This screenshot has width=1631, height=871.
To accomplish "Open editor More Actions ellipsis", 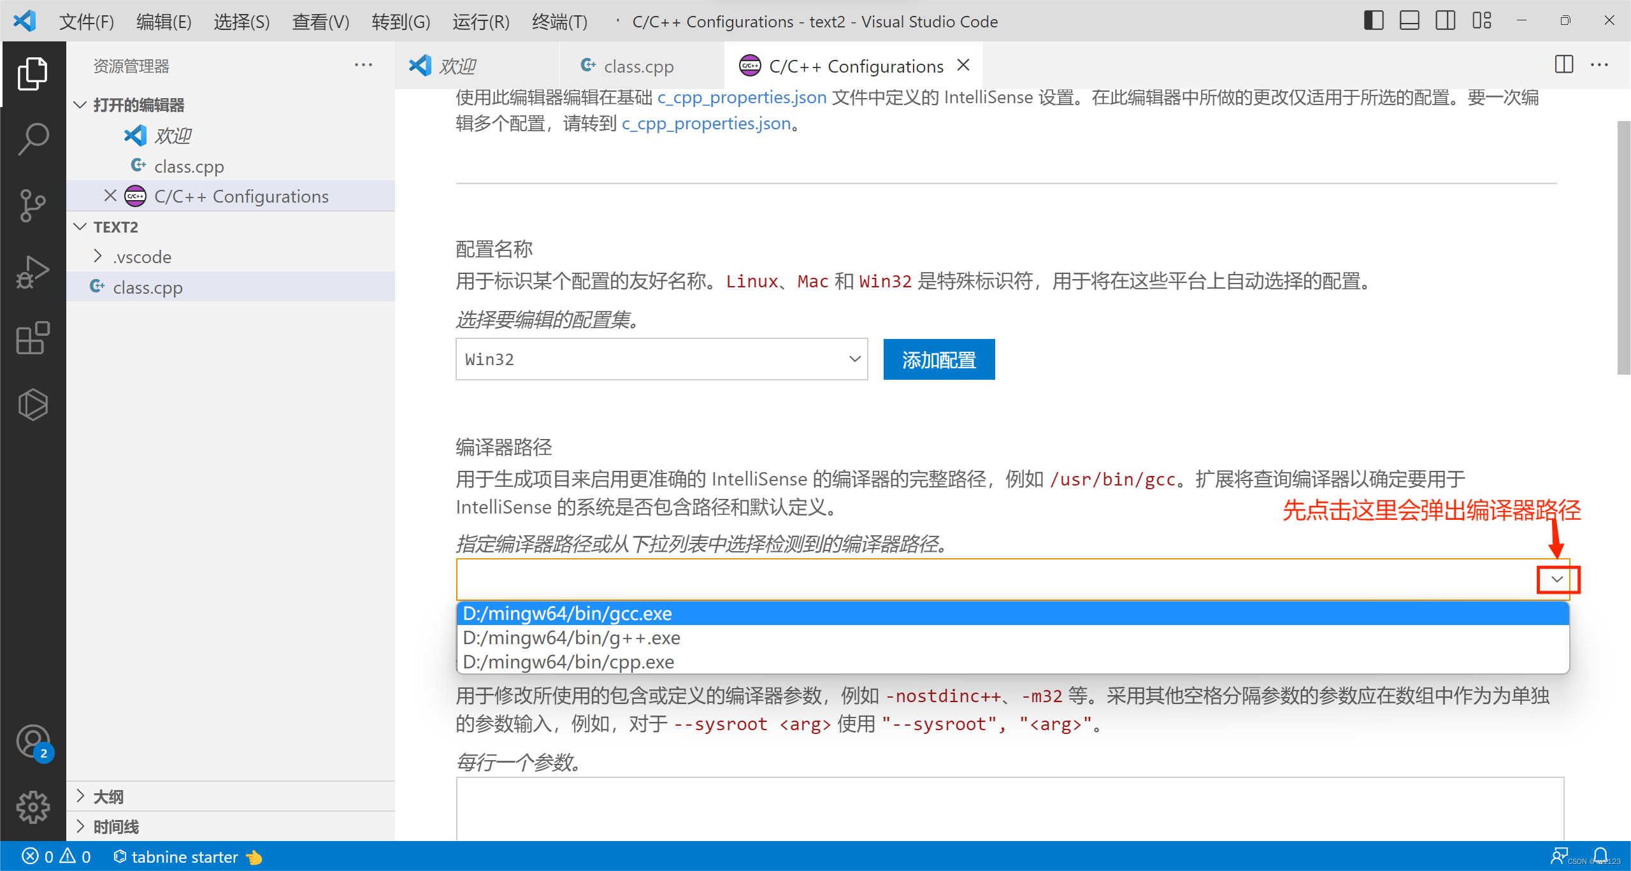I will [x=1600, y=64].
